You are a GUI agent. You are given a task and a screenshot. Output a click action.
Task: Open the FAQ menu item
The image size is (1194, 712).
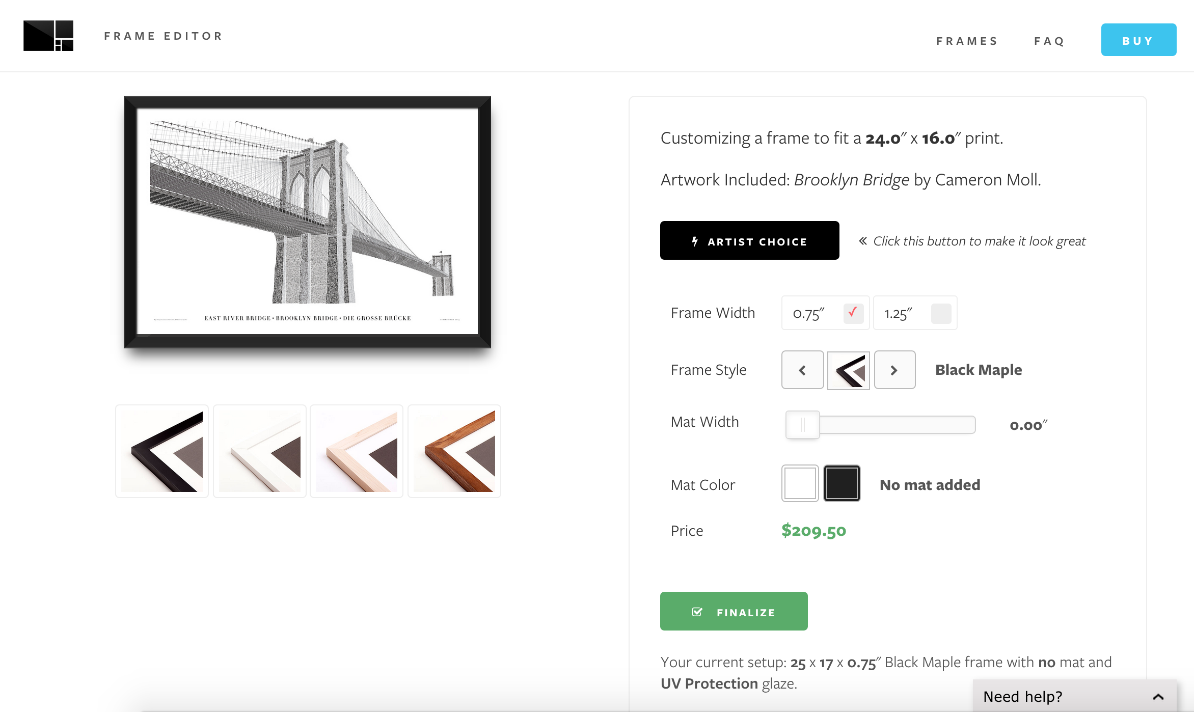click(1049, 41)
